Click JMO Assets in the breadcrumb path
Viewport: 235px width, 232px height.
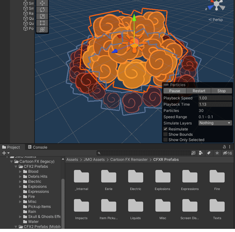(94, 160)
